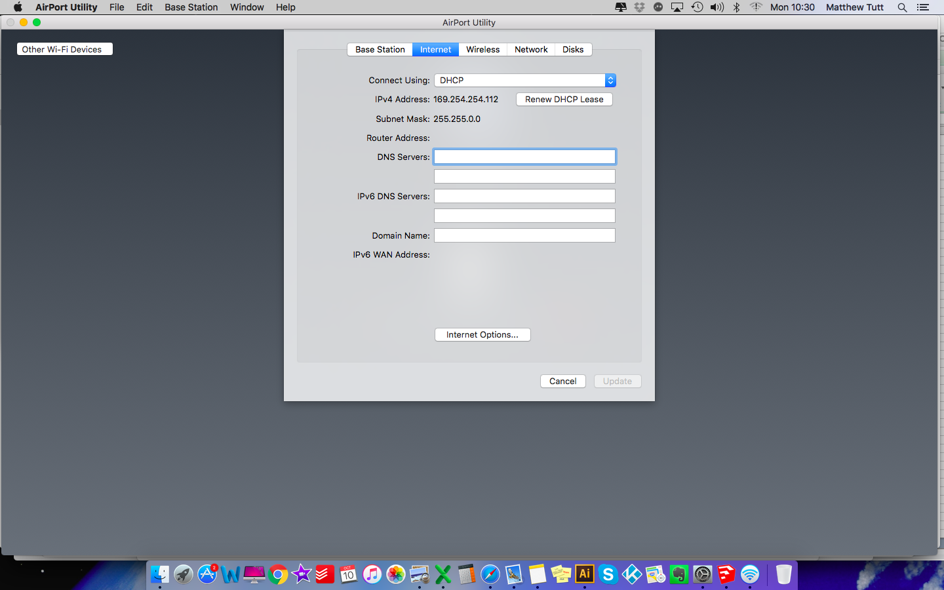This screenshot has width=944, height=590.
Task: Open the Apple menu
Action: click(x=18, y=7)
